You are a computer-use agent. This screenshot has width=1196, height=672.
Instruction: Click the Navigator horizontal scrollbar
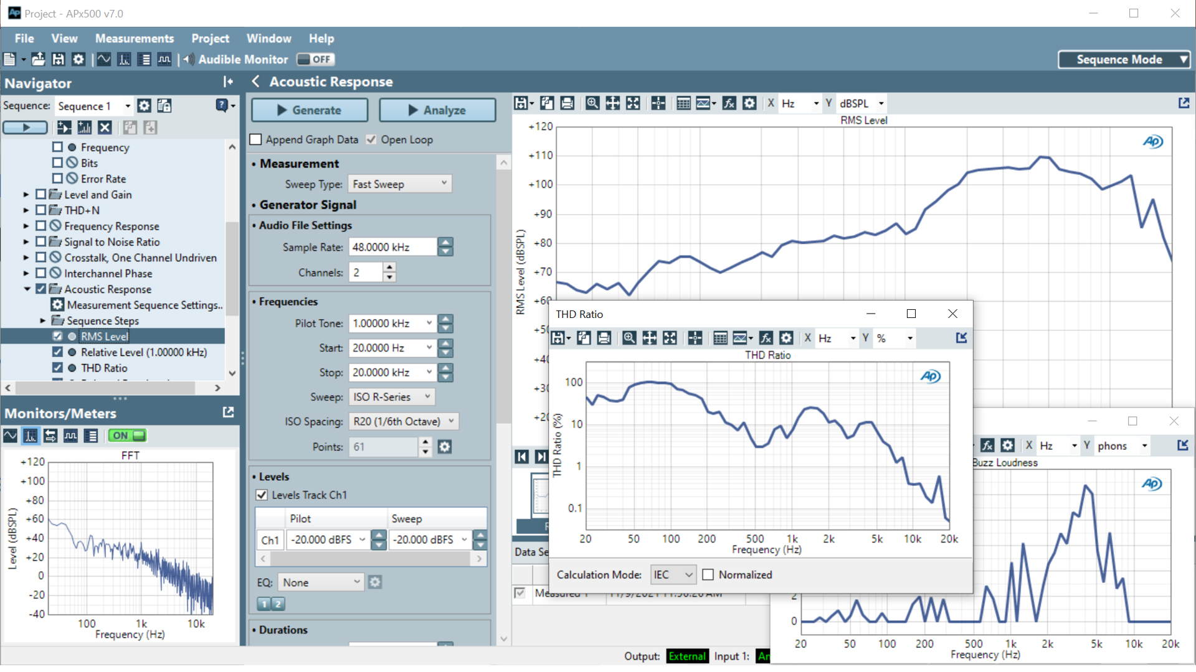click(106, 388)
